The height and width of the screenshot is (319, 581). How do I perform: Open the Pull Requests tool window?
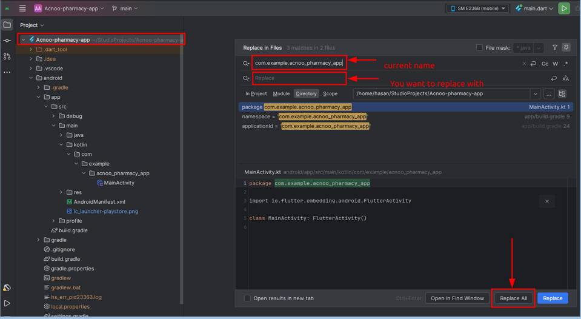tap(7, 56)
